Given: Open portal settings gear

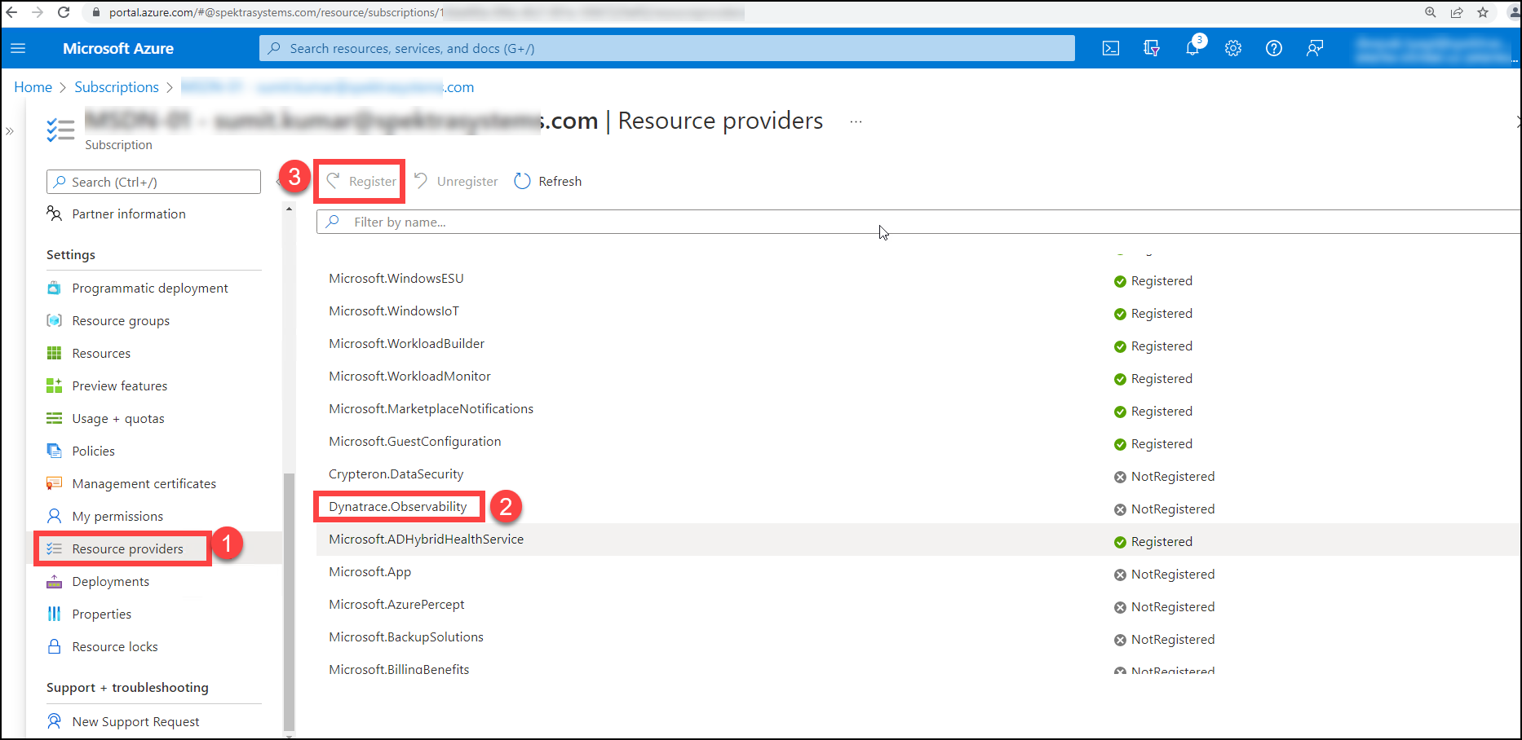Looking at the screenshot, I should (1233, 49).
